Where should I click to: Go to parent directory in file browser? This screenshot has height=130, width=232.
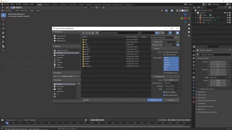[x=90, y=33]
